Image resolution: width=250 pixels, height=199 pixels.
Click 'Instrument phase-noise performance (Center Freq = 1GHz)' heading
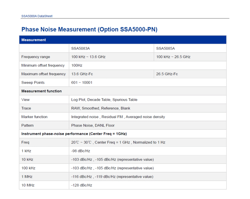coord(74,134)
